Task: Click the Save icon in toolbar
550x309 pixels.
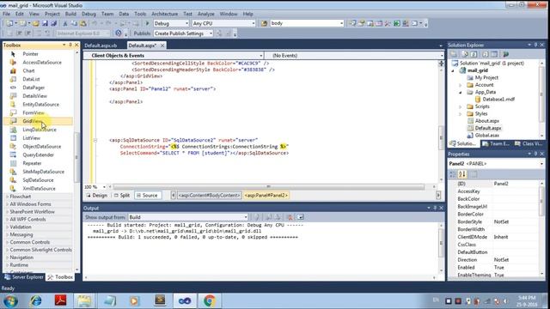Action: click(x=45, y=23)
